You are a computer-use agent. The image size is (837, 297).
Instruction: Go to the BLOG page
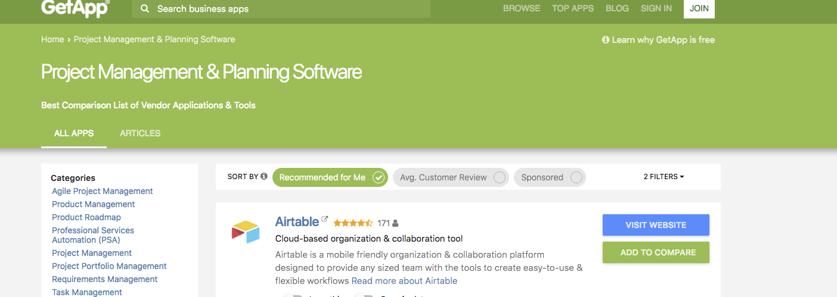pyautogui.click(x=617, y=8)
